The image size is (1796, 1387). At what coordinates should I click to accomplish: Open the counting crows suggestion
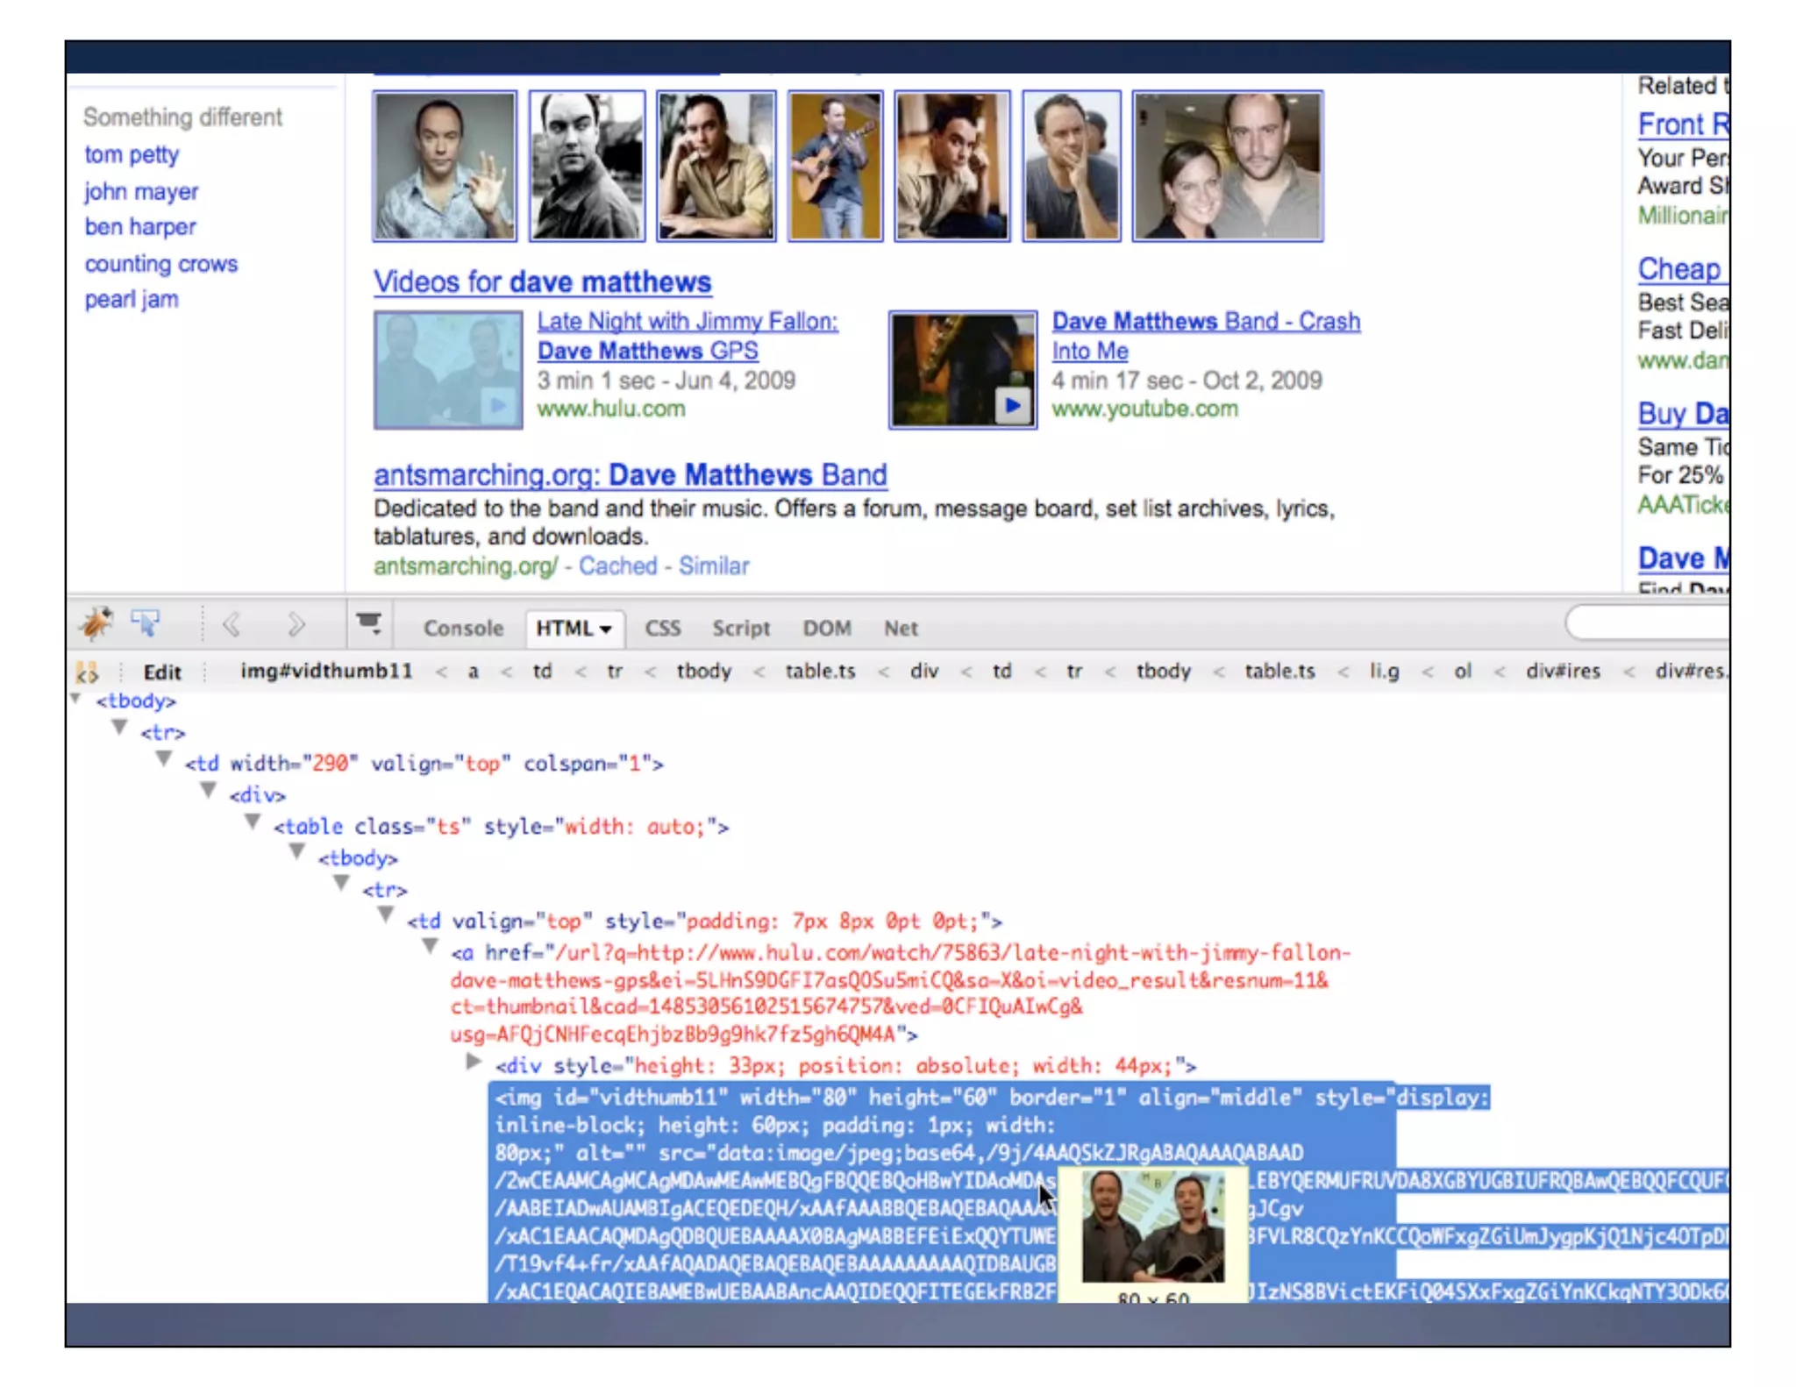(x=161, y=264)
